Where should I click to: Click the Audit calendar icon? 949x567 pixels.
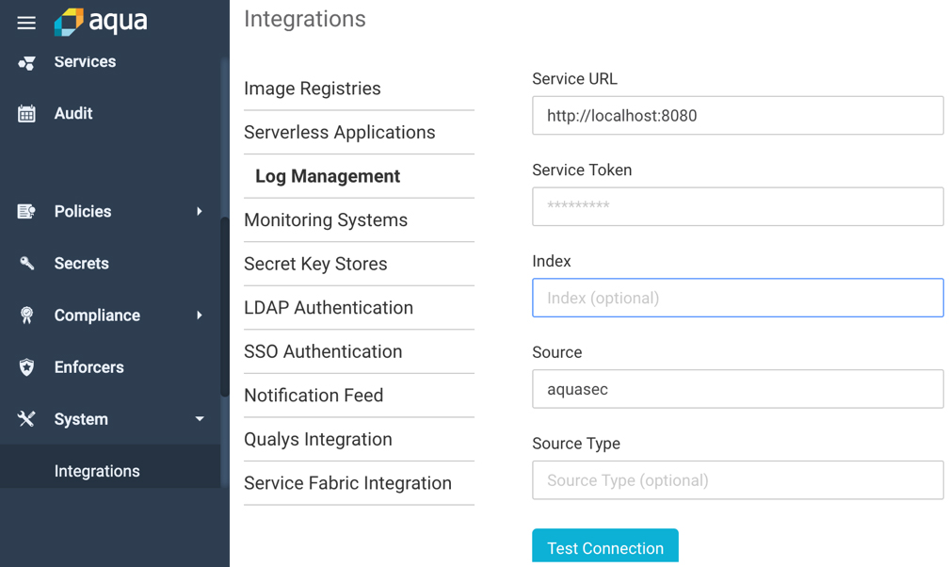point(26,113)
